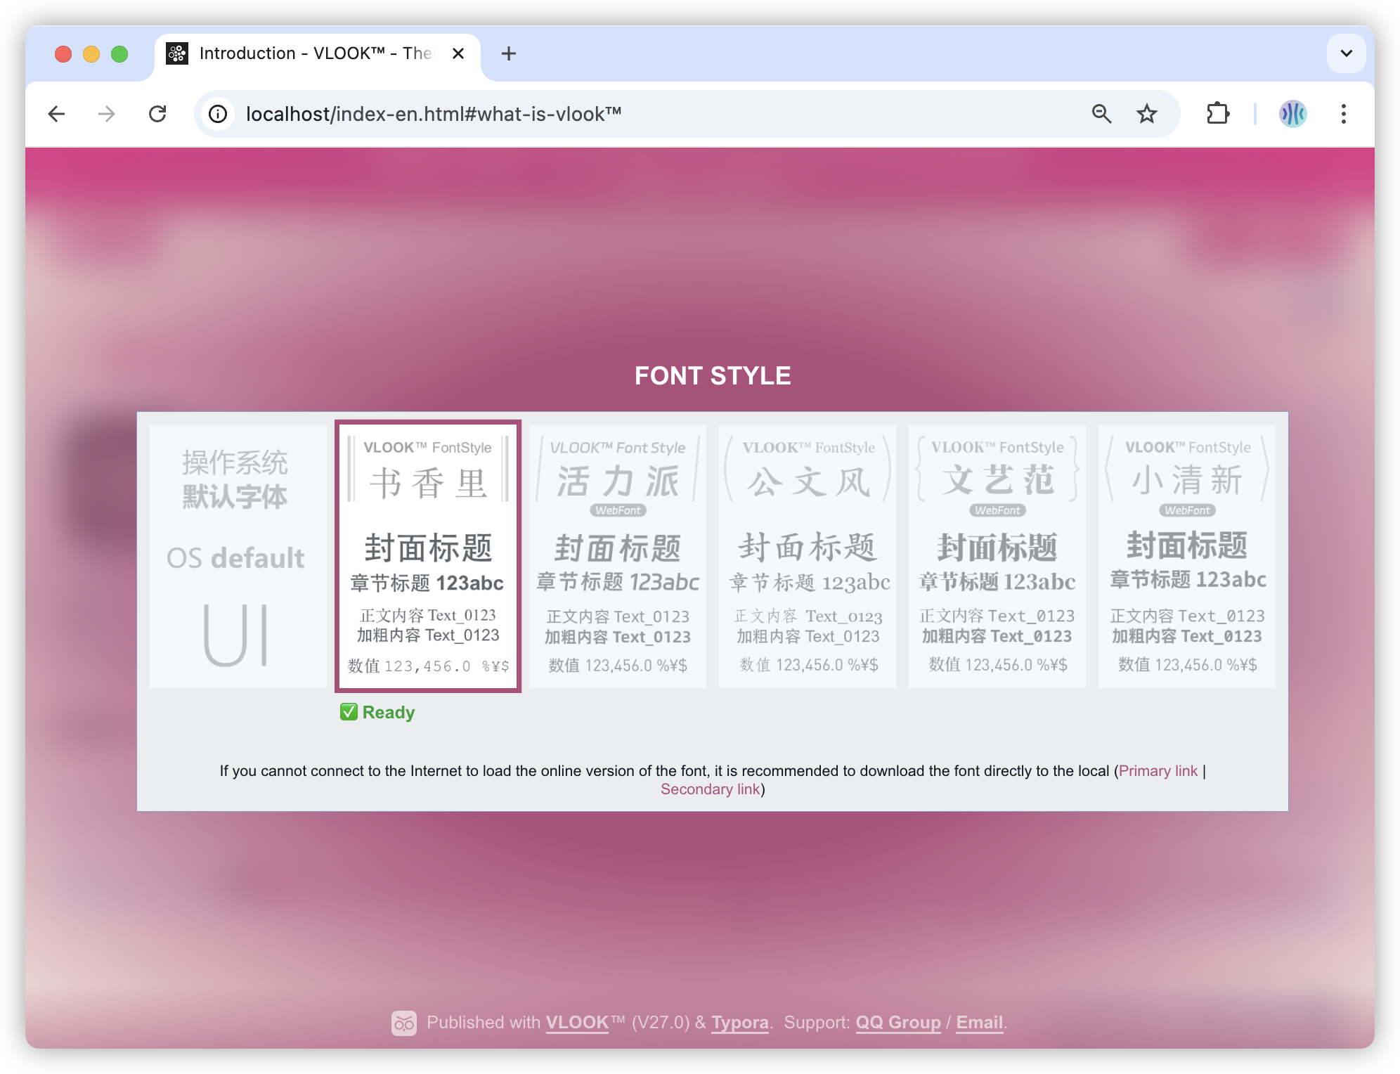Click the VLOOK owl logo in footer

404,1023
